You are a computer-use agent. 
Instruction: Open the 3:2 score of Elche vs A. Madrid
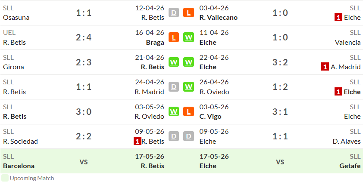[280, 62]
